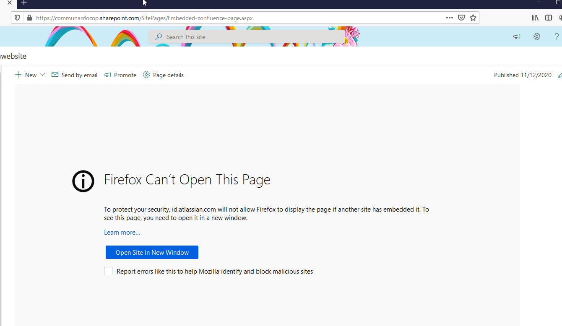Enable the Report errors to Mozilla checkbox
This screenshot has width=562, height=326.
[108, 272]
